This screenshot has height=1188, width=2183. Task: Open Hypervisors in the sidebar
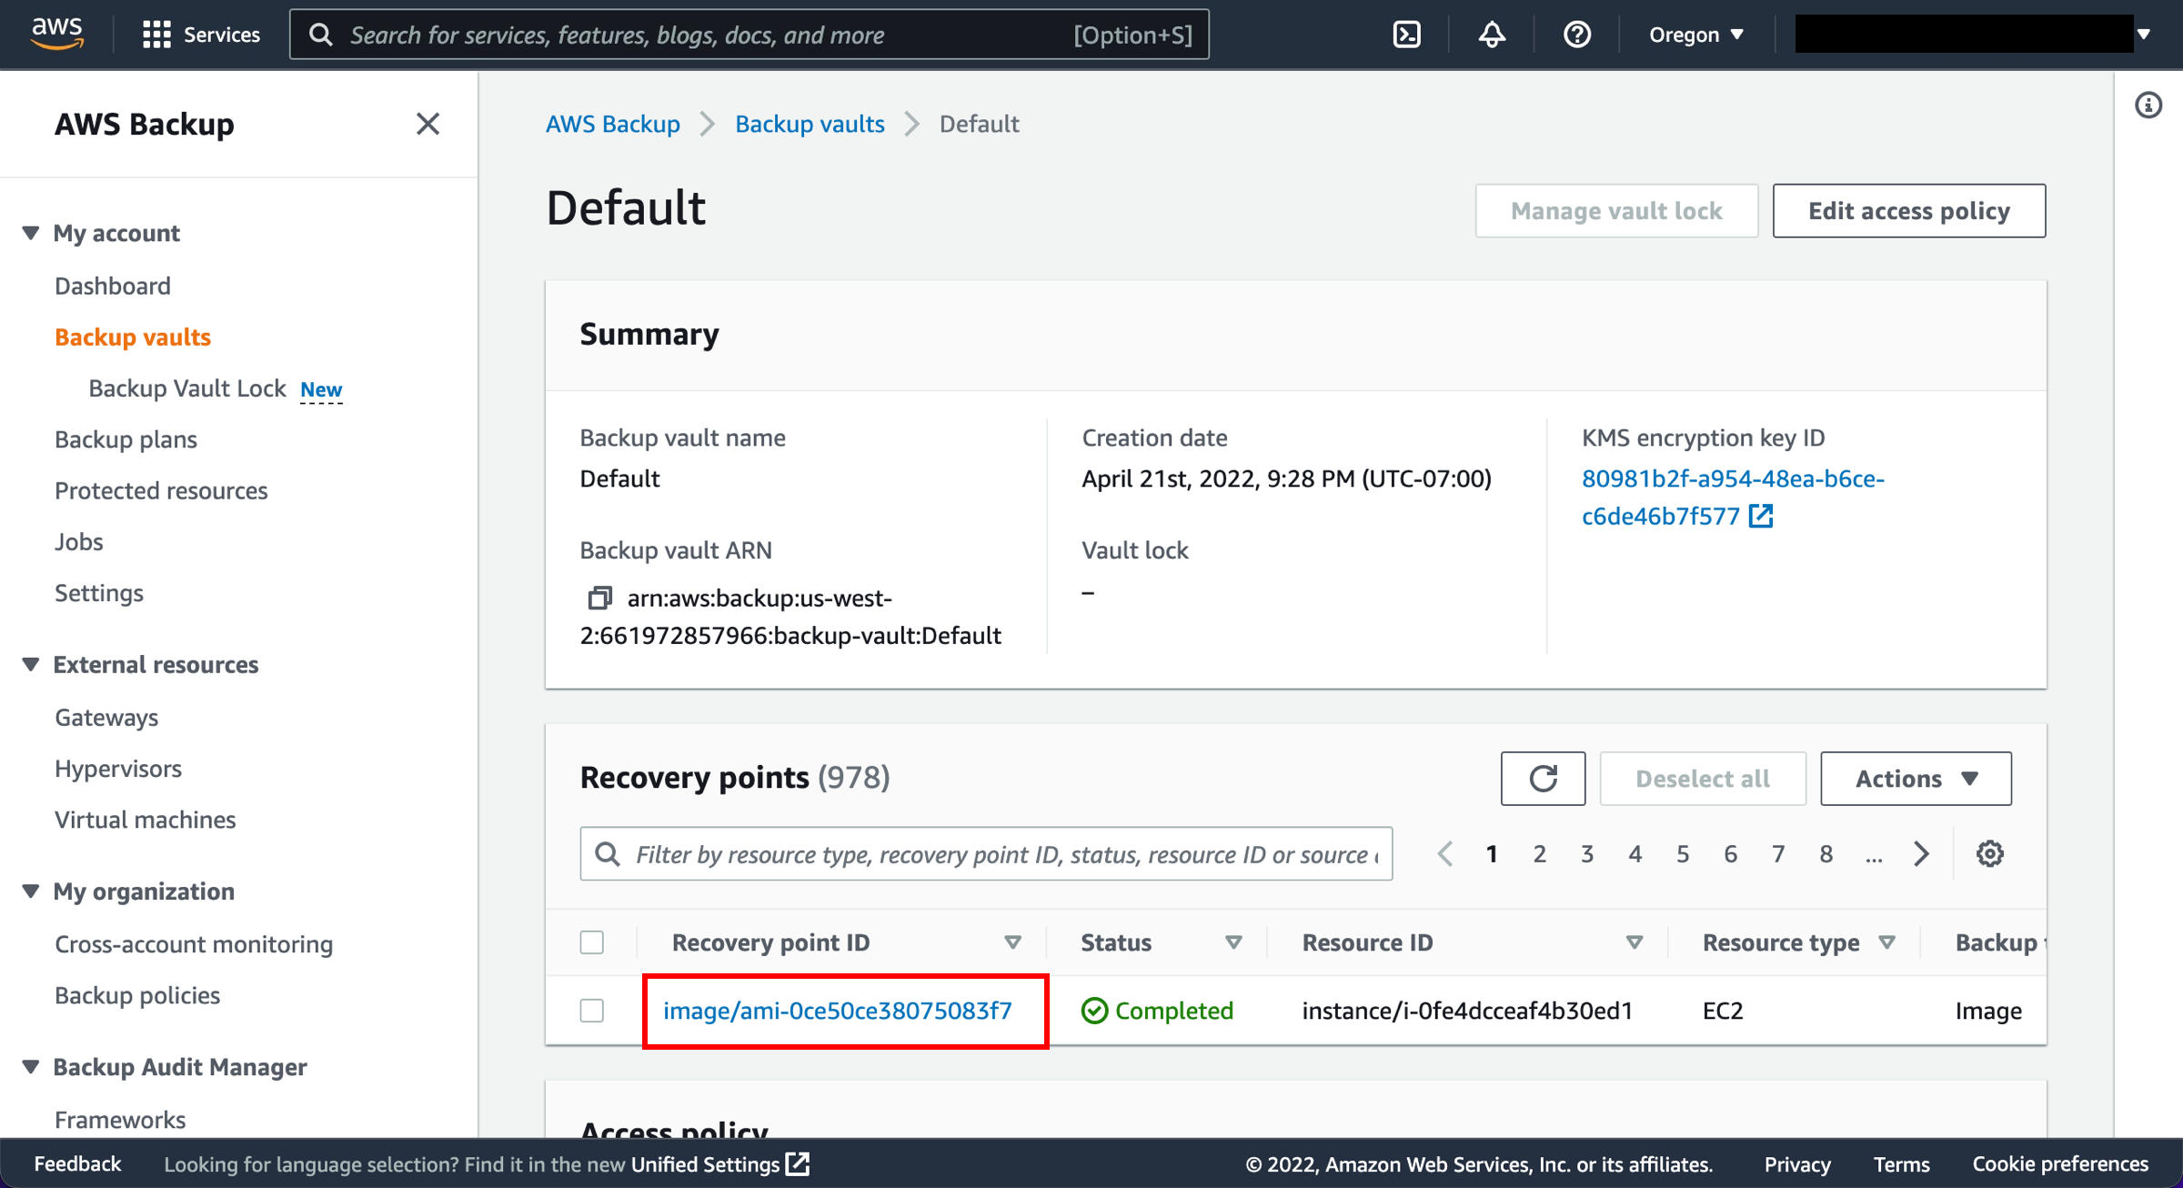[x=118, y=768]
